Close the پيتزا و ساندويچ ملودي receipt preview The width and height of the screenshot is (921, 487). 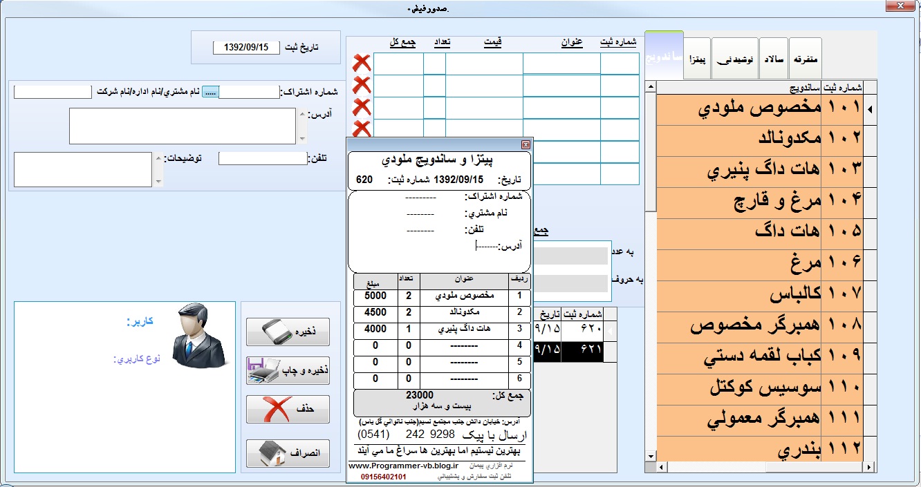pyautogui.click(x=525, y=145)
